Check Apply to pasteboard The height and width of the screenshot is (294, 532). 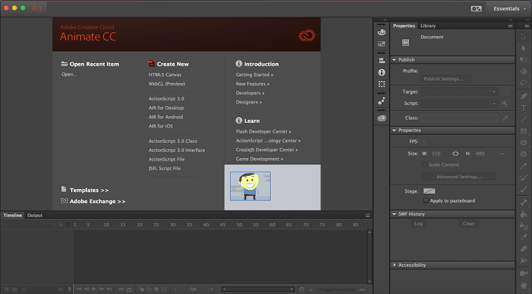coord(426,201)
